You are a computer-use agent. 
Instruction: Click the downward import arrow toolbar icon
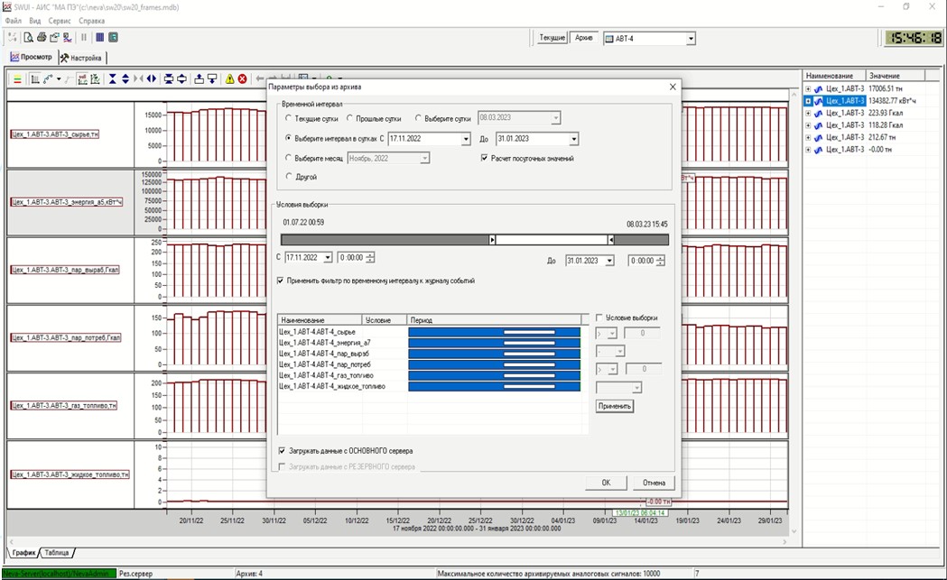pos(212,79)
